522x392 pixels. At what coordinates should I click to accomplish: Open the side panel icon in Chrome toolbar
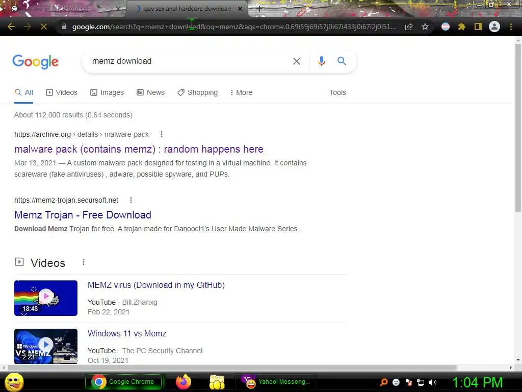478,27
